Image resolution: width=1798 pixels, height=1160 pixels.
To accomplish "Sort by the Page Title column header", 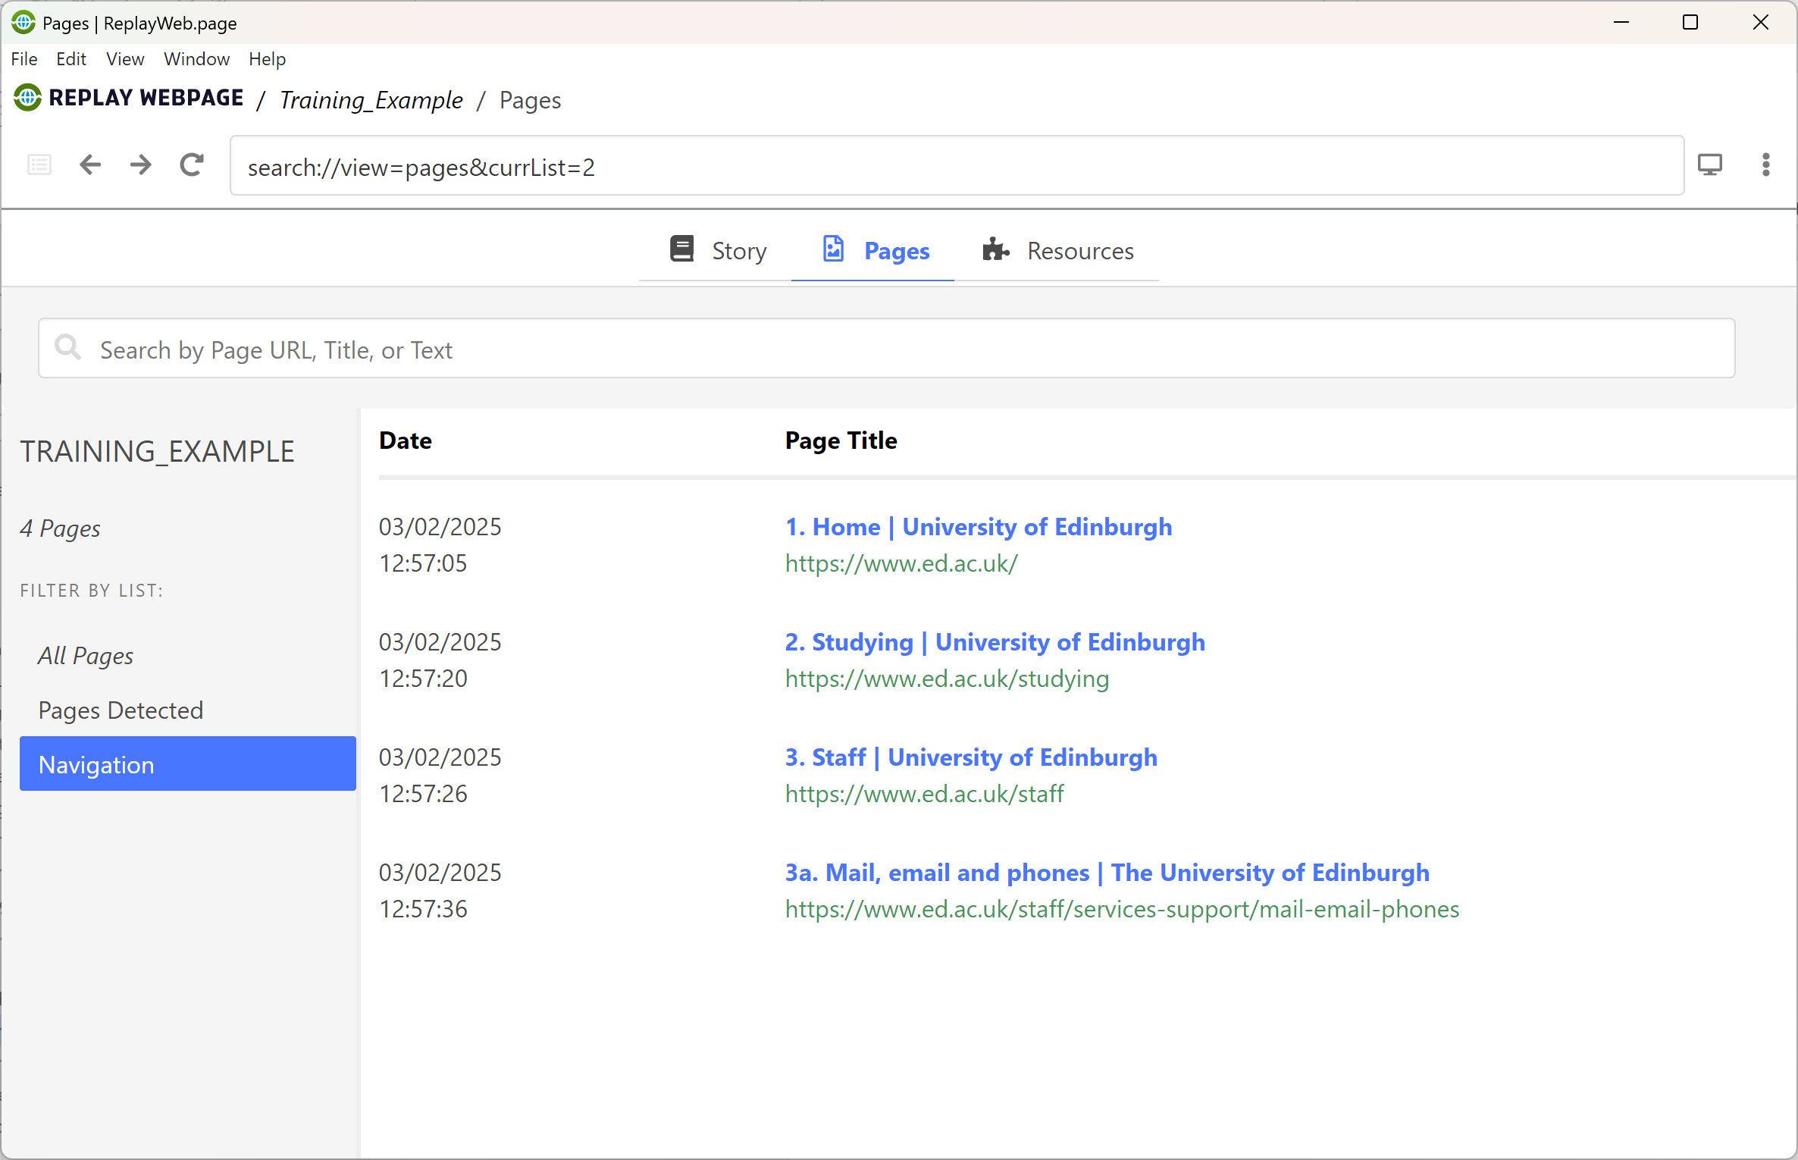I will pos(841,440).
